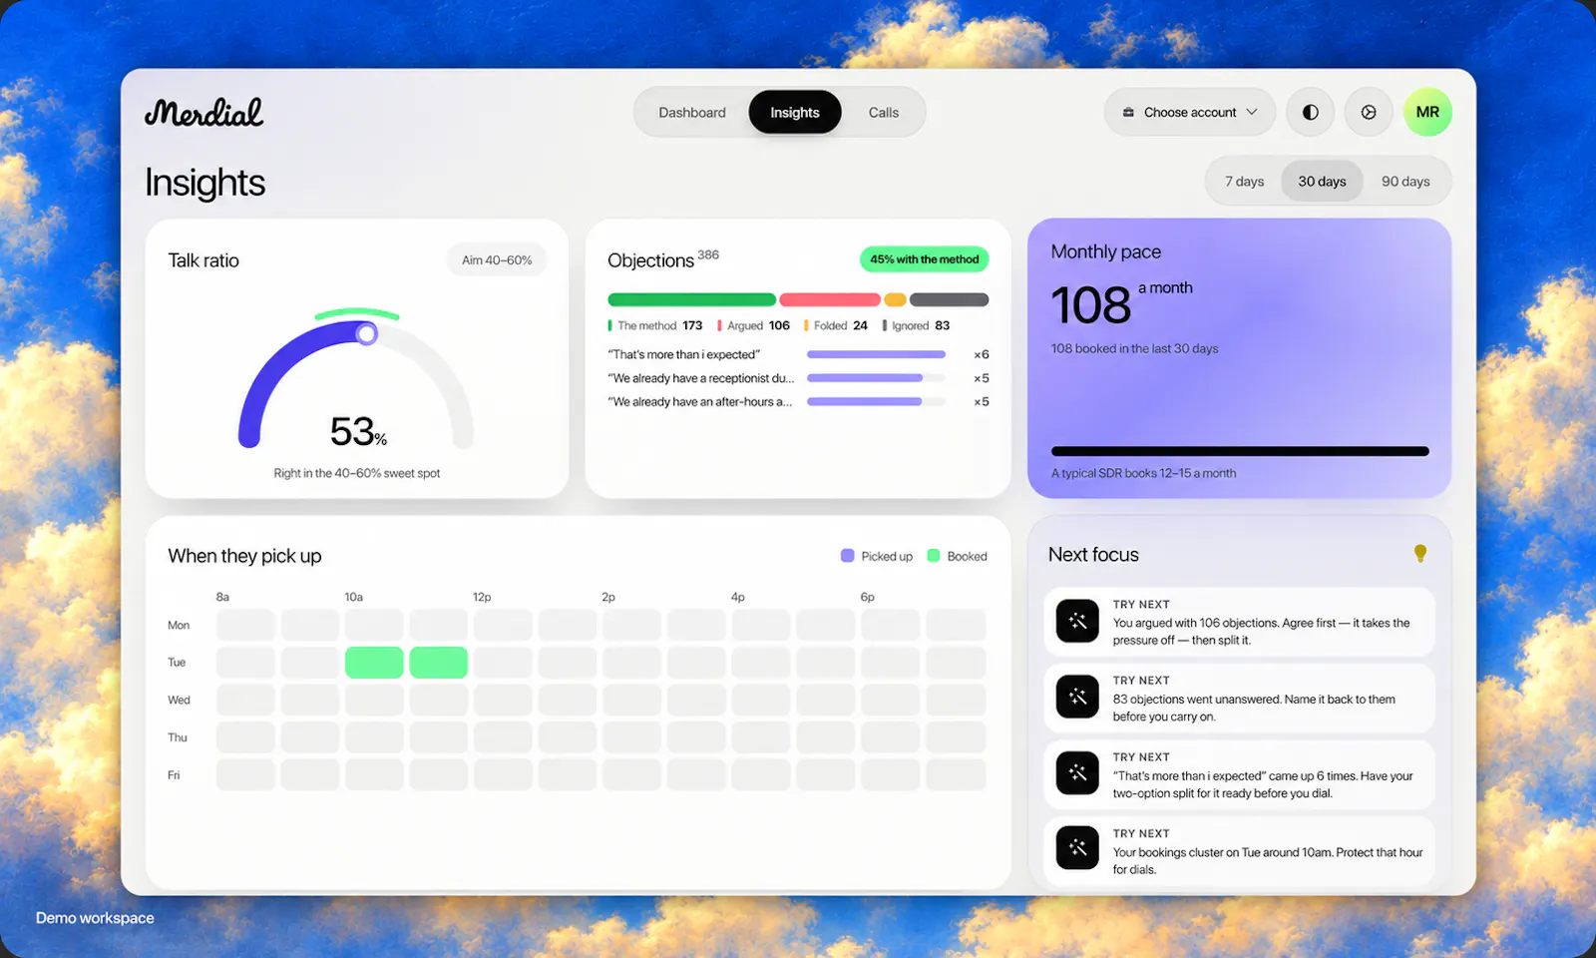Click the "The method 173" legend entry
The image size is (1596, 958).
point(655,325)
